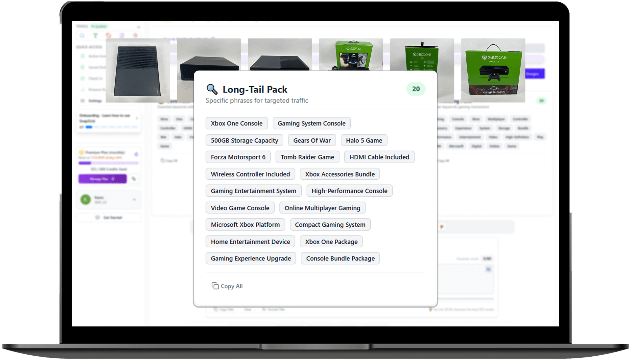Open the Xbox One box with Gears of War thumbnail

(x=493, y=70)
